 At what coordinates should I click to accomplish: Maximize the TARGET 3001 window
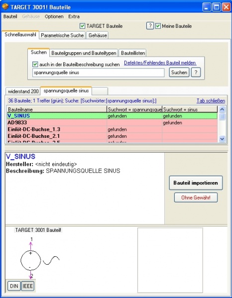click(217, 7)
